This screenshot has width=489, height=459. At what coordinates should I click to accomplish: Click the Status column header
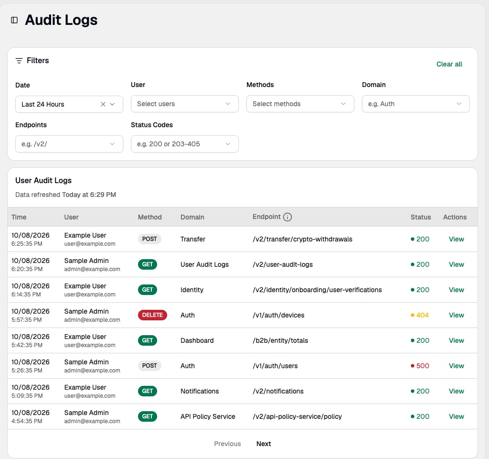pyautogui.click(x=421, y=217)
